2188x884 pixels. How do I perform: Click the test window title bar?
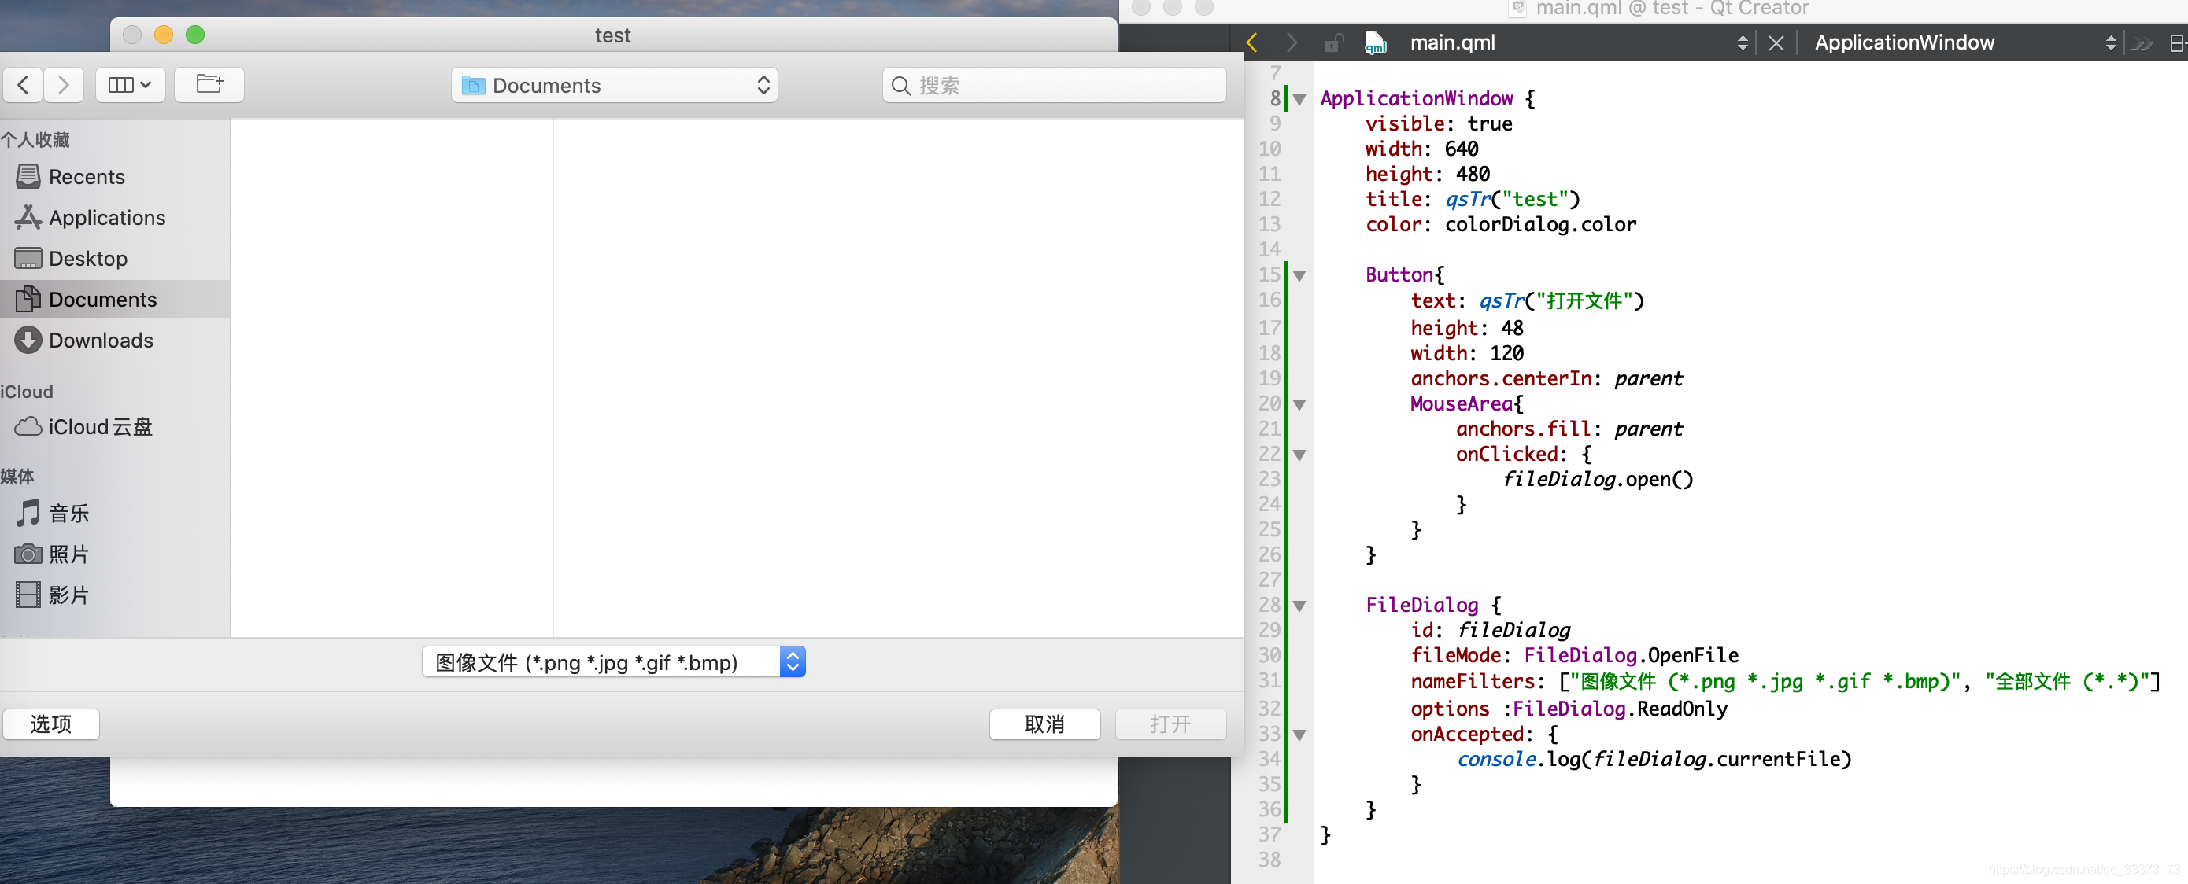(x=613, y=35)
